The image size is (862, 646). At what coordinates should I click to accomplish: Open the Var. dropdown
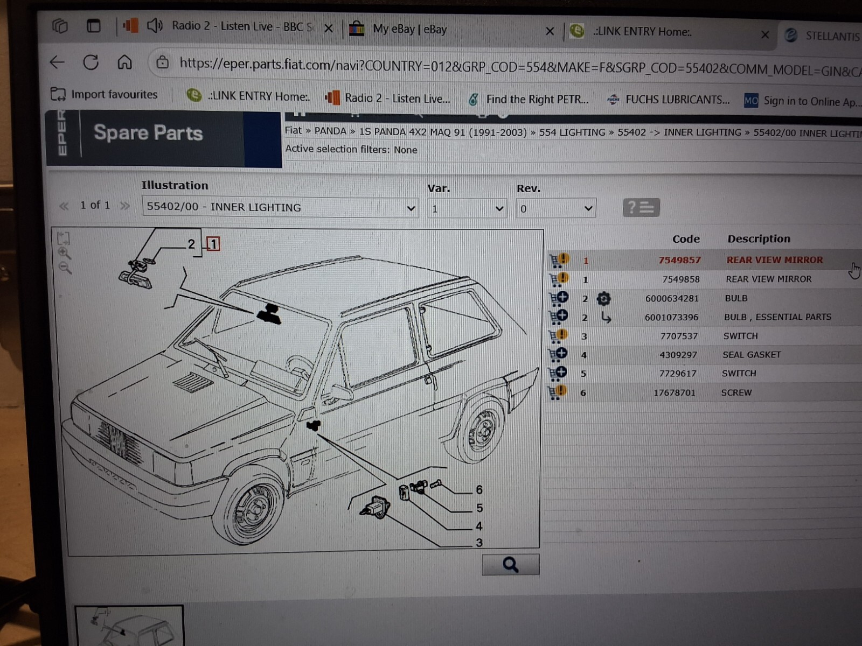point(467,208)
